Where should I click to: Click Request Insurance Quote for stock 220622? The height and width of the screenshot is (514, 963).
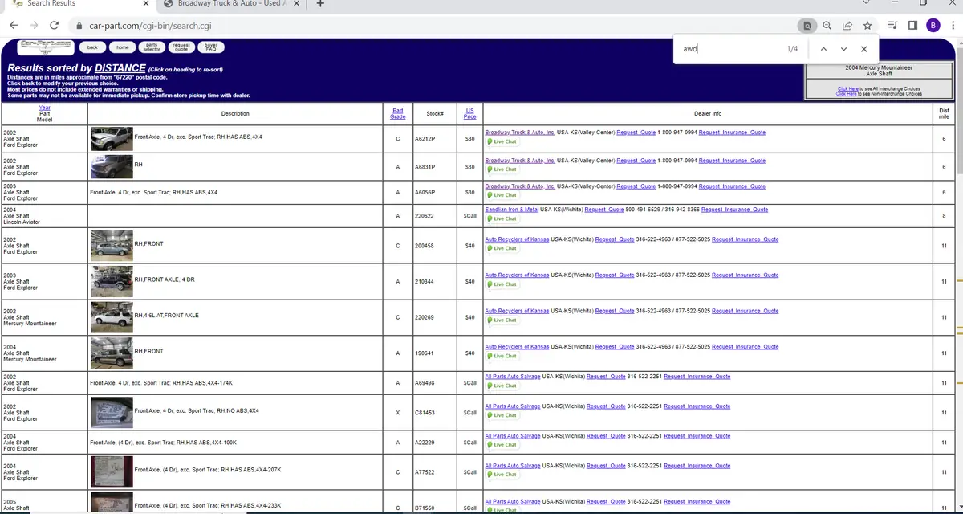click(734, 210)
